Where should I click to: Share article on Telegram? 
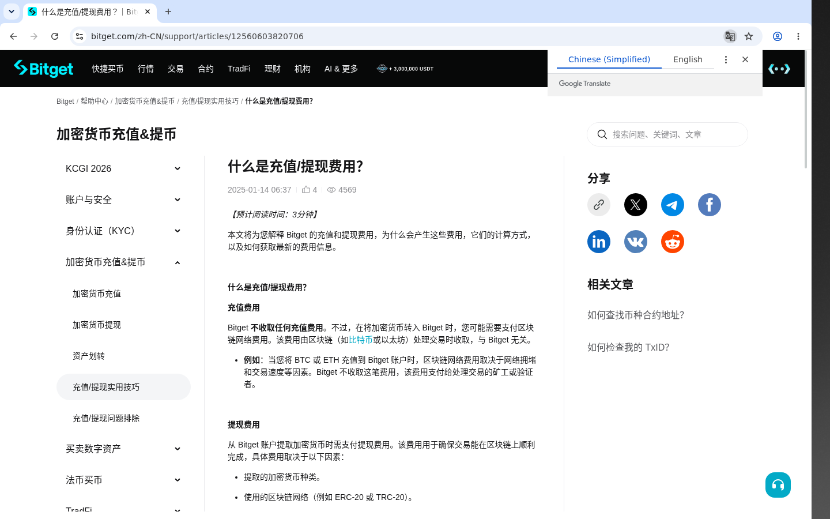click(673, 205)
